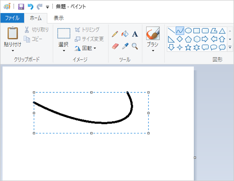This screenshot has width=234, height=181.
Task: Click the 貼り付け clipboard icon
Action: [x=13, y=33]
